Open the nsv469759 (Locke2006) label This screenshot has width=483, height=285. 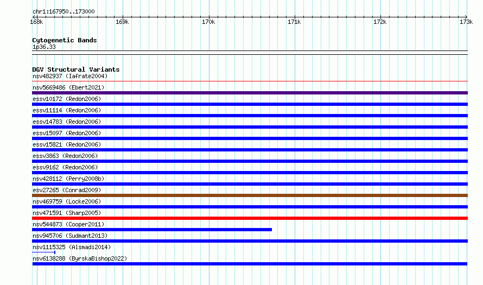[67, 201]
